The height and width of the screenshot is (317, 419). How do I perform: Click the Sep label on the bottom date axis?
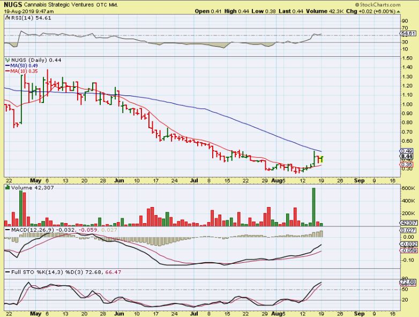360,314
